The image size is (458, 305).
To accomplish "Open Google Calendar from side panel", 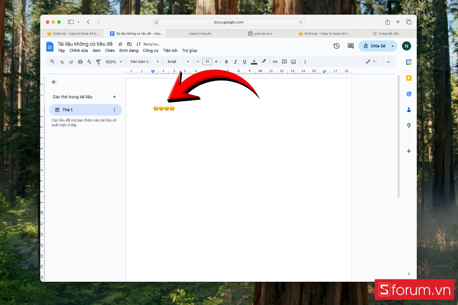I will tap(409, 62).
